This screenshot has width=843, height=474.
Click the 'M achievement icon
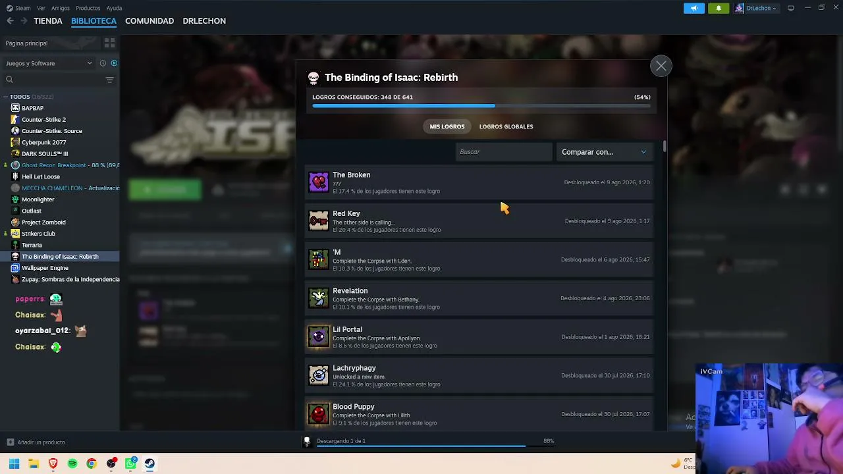click(x=319, y=259)
